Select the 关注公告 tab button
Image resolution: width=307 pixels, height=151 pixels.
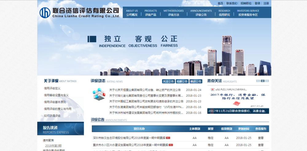(x=168, y=81)
